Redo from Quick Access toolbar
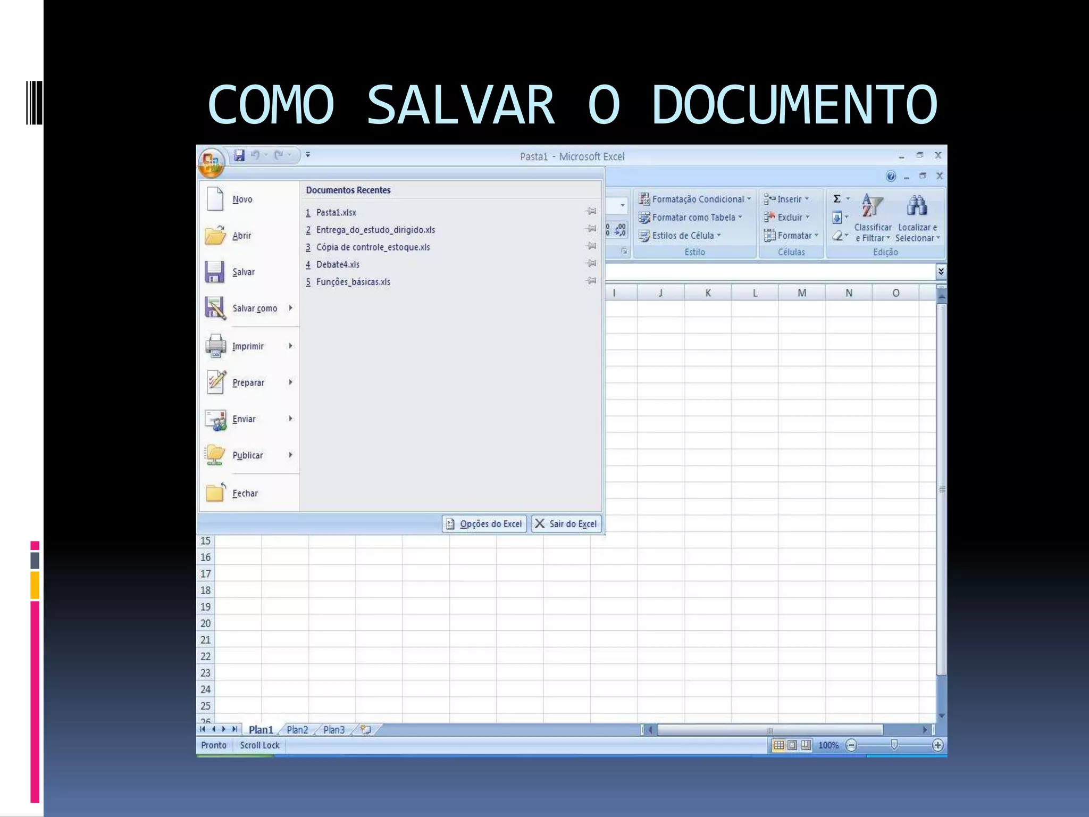Screen dimensions: 1089x817 pyautogui.click(x=279, y=155)
